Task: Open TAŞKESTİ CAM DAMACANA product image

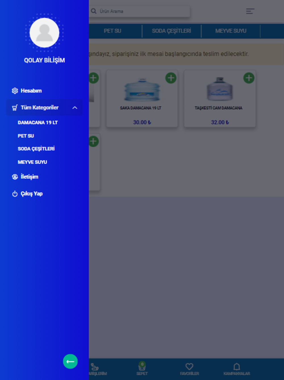Action: 220,89
